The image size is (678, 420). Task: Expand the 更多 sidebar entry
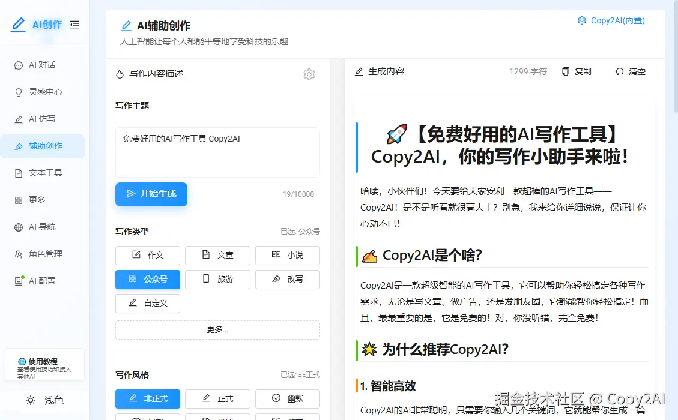pos(43,200)
